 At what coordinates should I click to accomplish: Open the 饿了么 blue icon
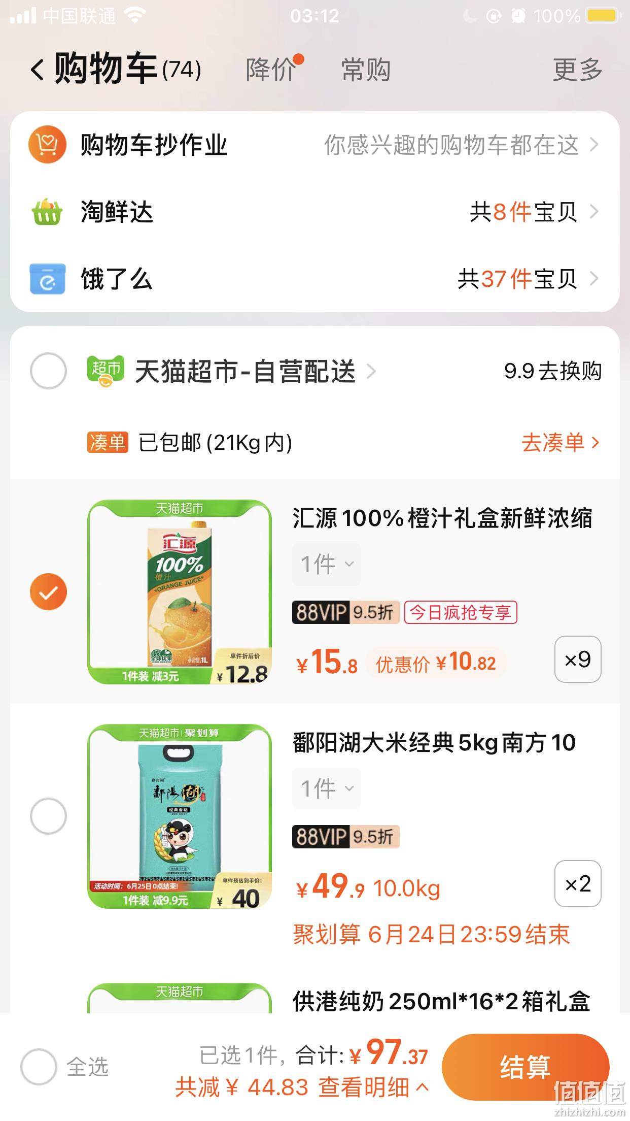47,279
